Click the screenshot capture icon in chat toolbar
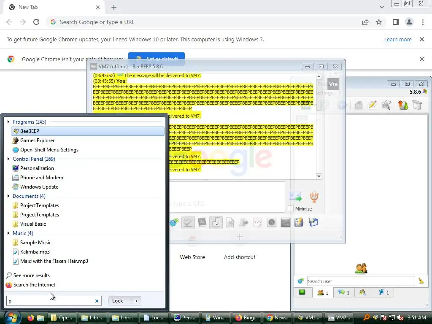The image size is (432, 324). pos(286,222)
